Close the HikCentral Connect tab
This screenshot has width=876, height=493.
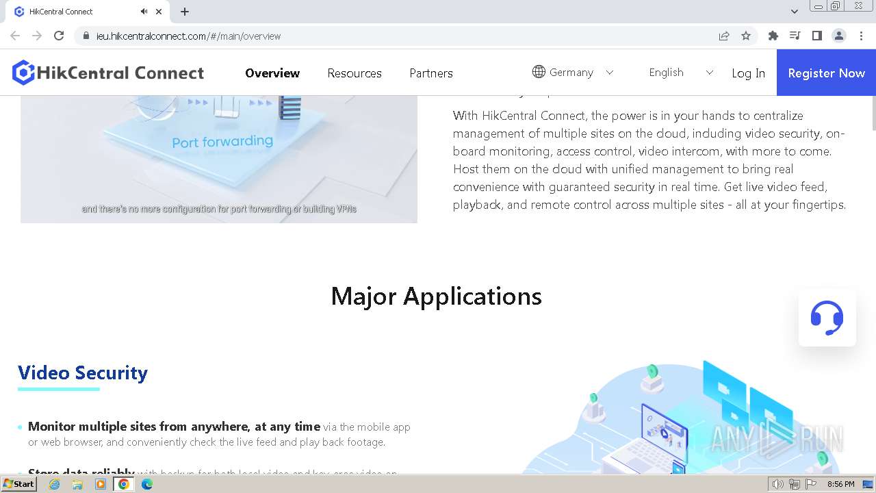tap(159, 12)
